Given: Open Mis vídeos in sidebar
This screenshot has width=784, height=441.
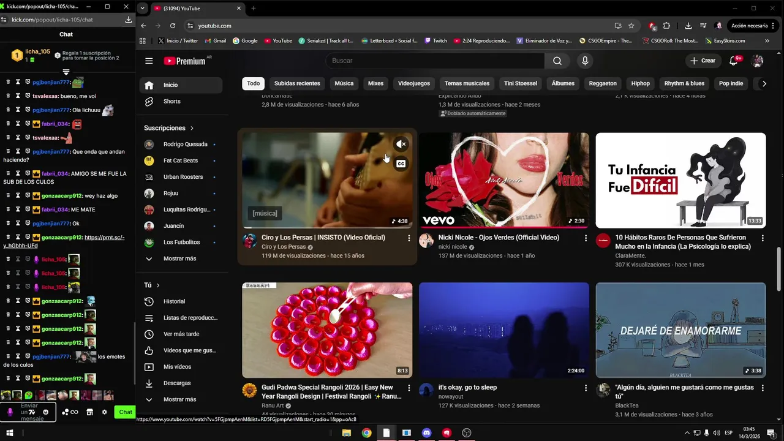Looking at the screenshot, I should pos(181,367).
